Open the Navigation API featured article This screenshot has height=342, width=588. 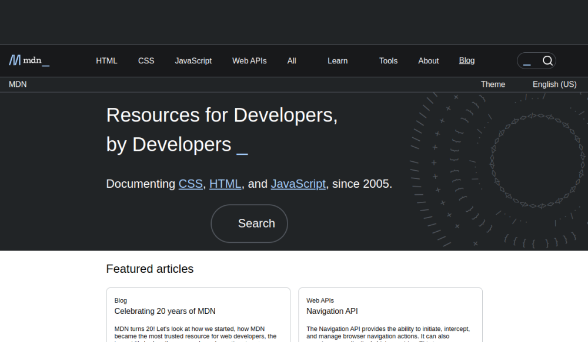pyautogui.click(x=332, y=311)
